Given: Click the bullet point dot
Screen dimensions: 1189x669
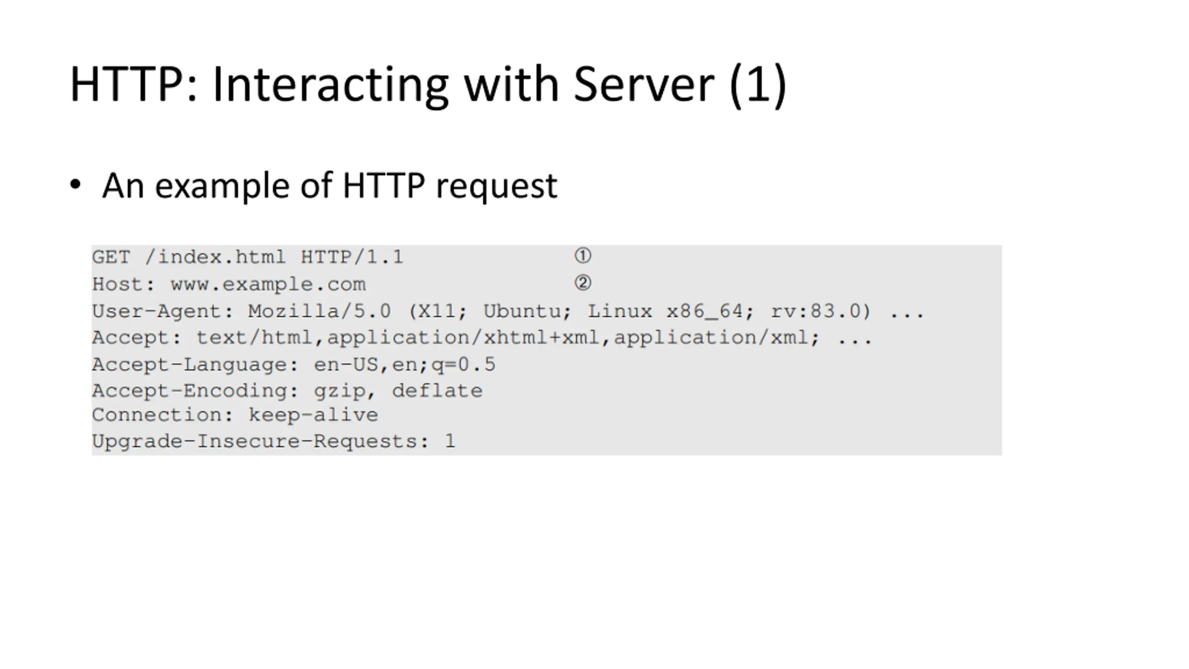Looking at the screenshot, I should point(75,185).
